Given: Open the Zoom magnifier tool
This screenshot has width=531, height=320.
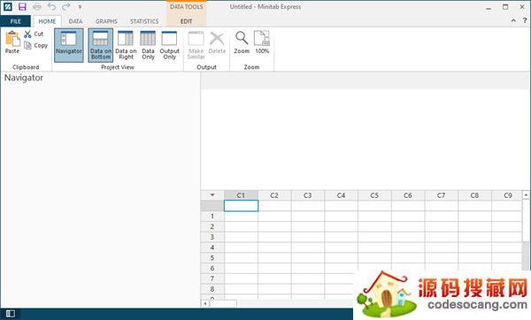Looking at the screenshot, I should 242,38.
